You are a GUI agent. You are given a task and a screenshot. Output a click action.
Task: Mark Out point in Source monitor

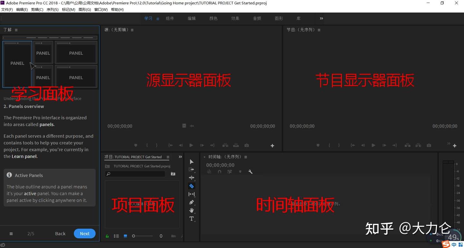(x=157, y=145)
